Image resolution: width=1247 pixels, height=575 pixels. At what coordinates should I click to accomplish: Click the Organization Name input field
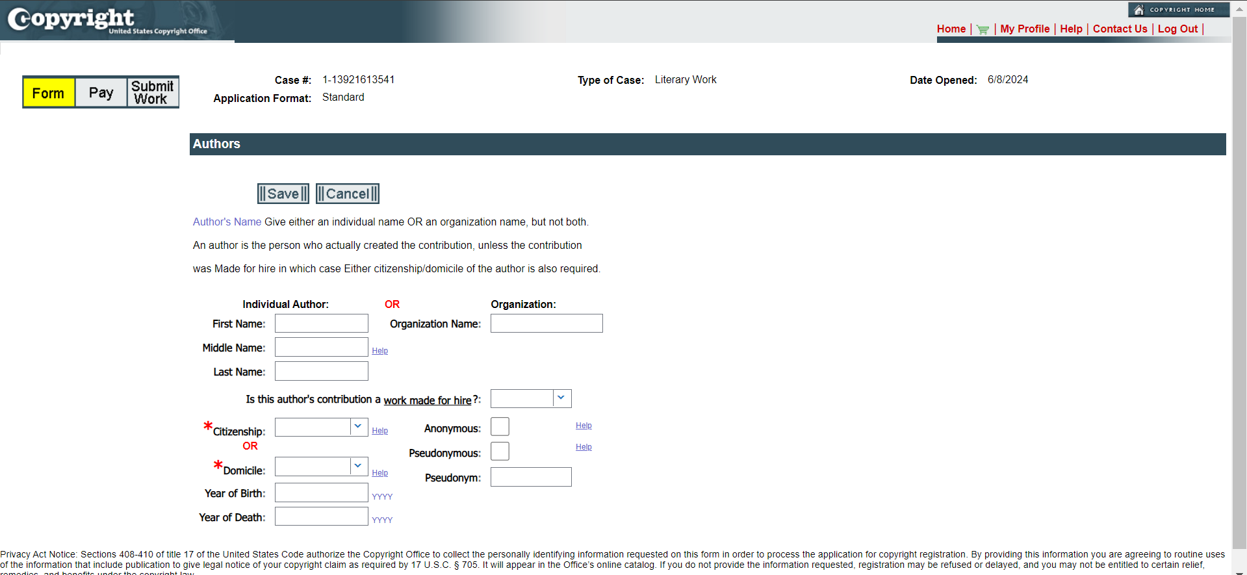click(546, 324)
